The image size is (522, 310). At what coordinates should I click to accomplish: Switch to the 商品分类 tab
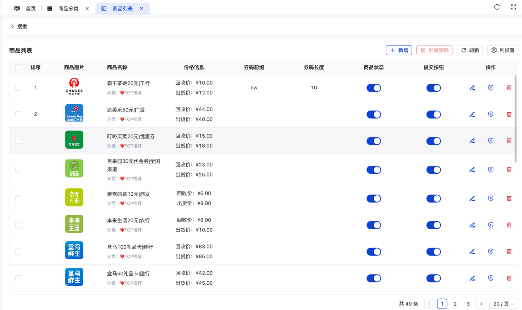[68, 9]
